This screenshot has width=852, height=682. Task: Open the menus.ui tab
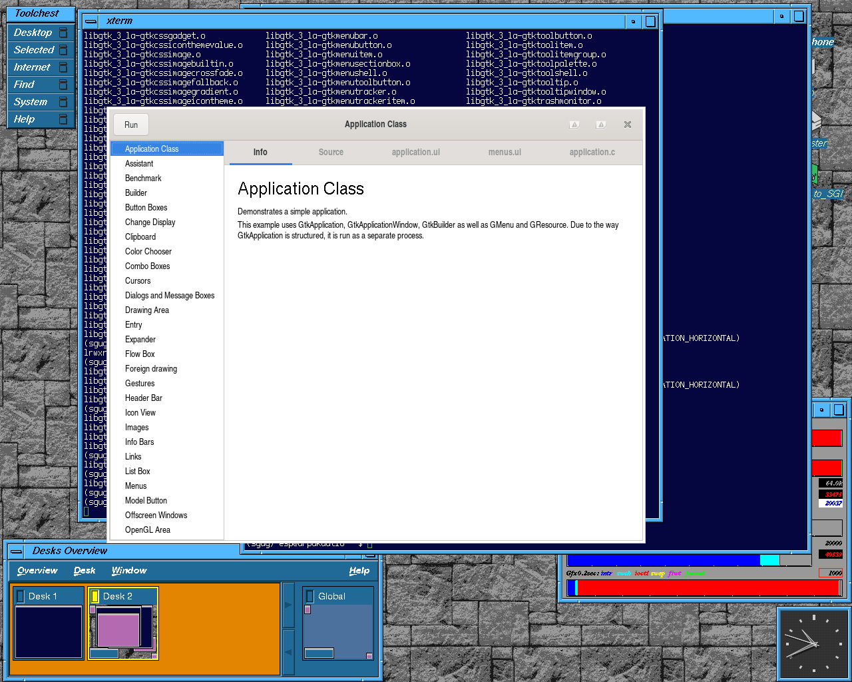(505, 153)
